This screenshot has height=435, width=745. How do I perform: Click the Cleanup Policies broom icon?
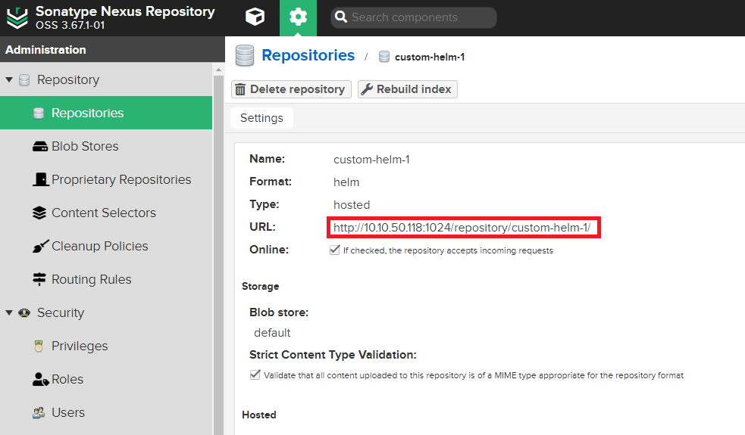coord(41,246)
